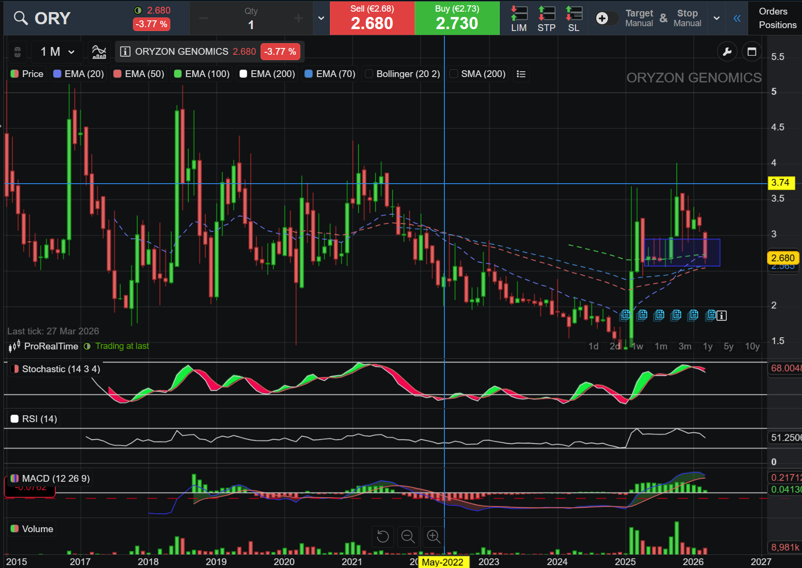The width and height of the screenshot is (802, 568).
Task: Click the EMA (20) color swatch
Action: coord(57,74)
